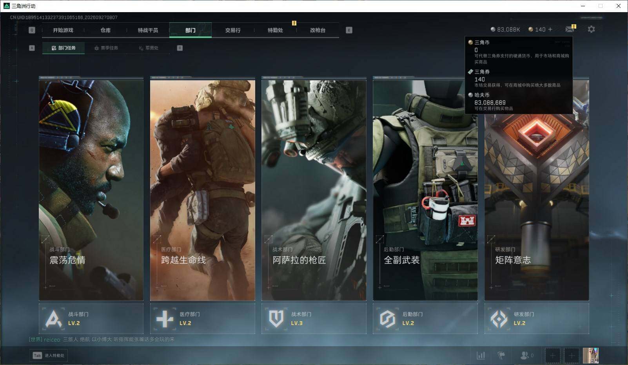Click the 研发部门 diamond emblem icon
The width and height of the screenshot is (628, 365).
[499, 319]
